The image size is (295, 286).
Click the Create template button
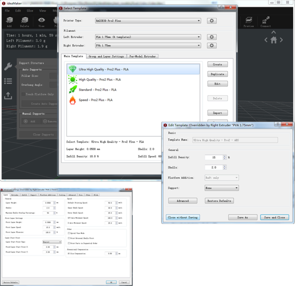[218, 64]
